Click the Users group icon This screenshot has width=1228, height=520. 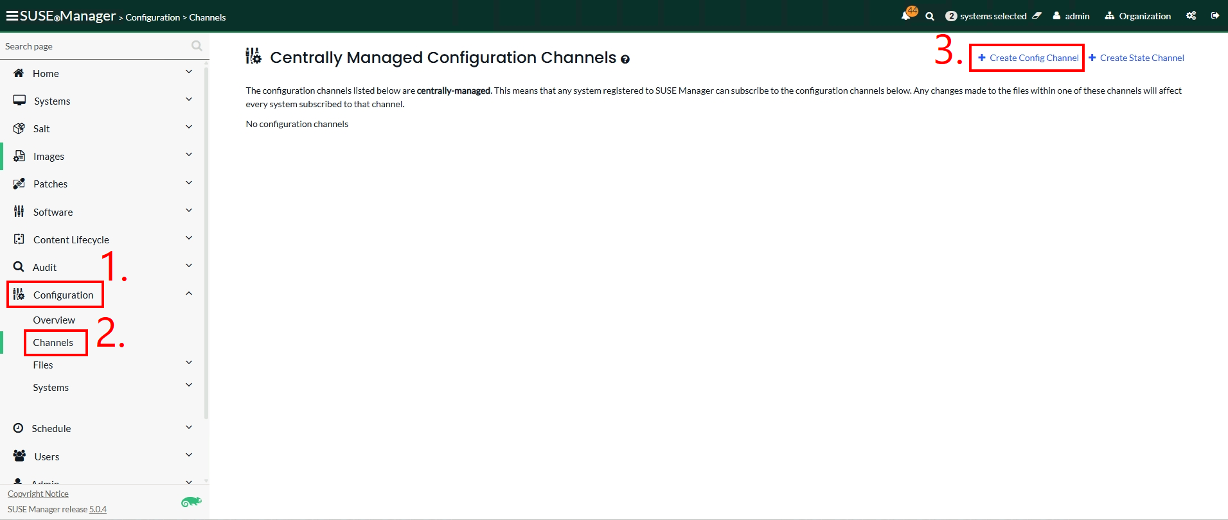(20, 456)
